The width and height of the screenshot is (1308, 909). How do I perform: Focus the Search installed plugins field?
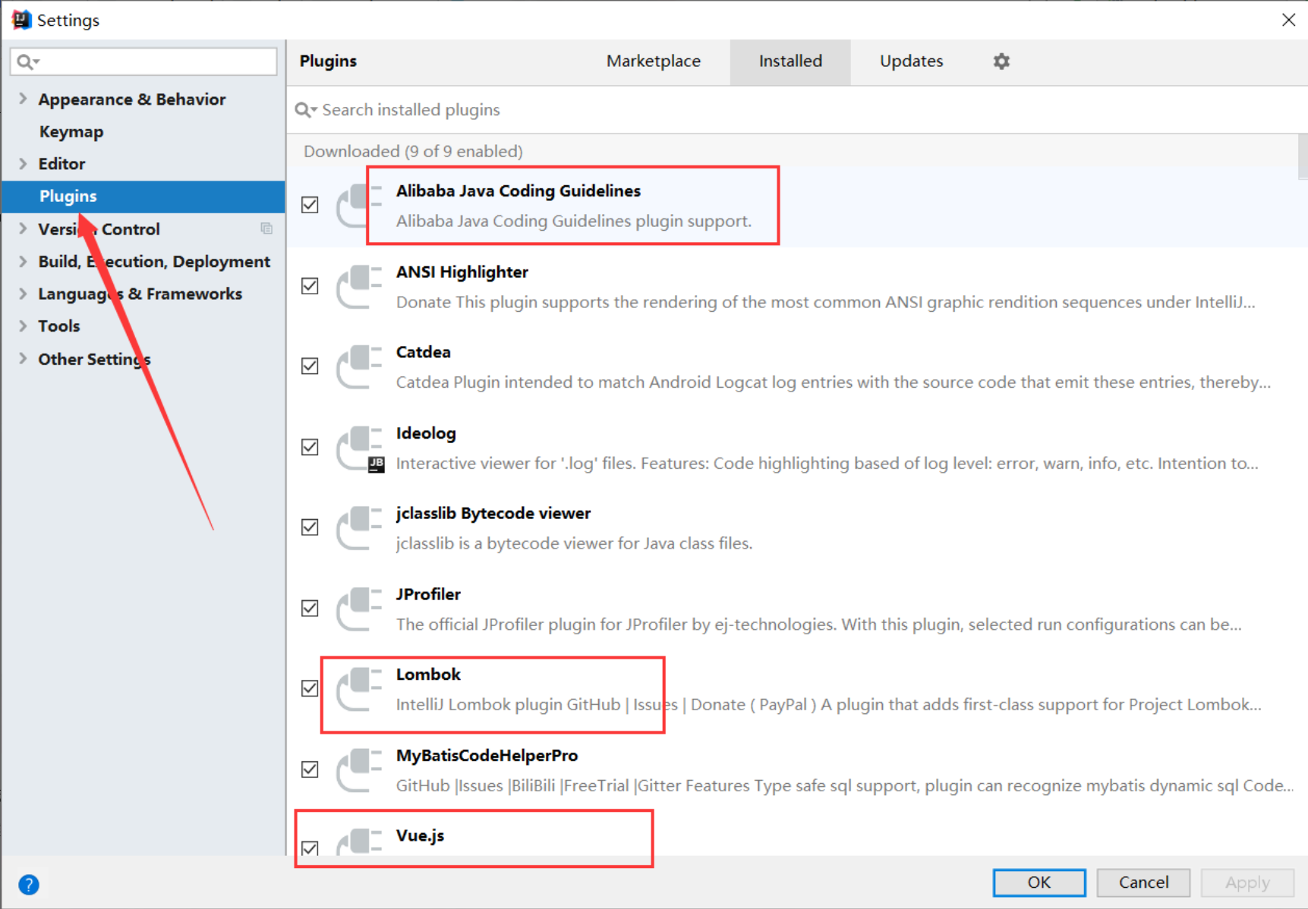click(x=797, y=110)
